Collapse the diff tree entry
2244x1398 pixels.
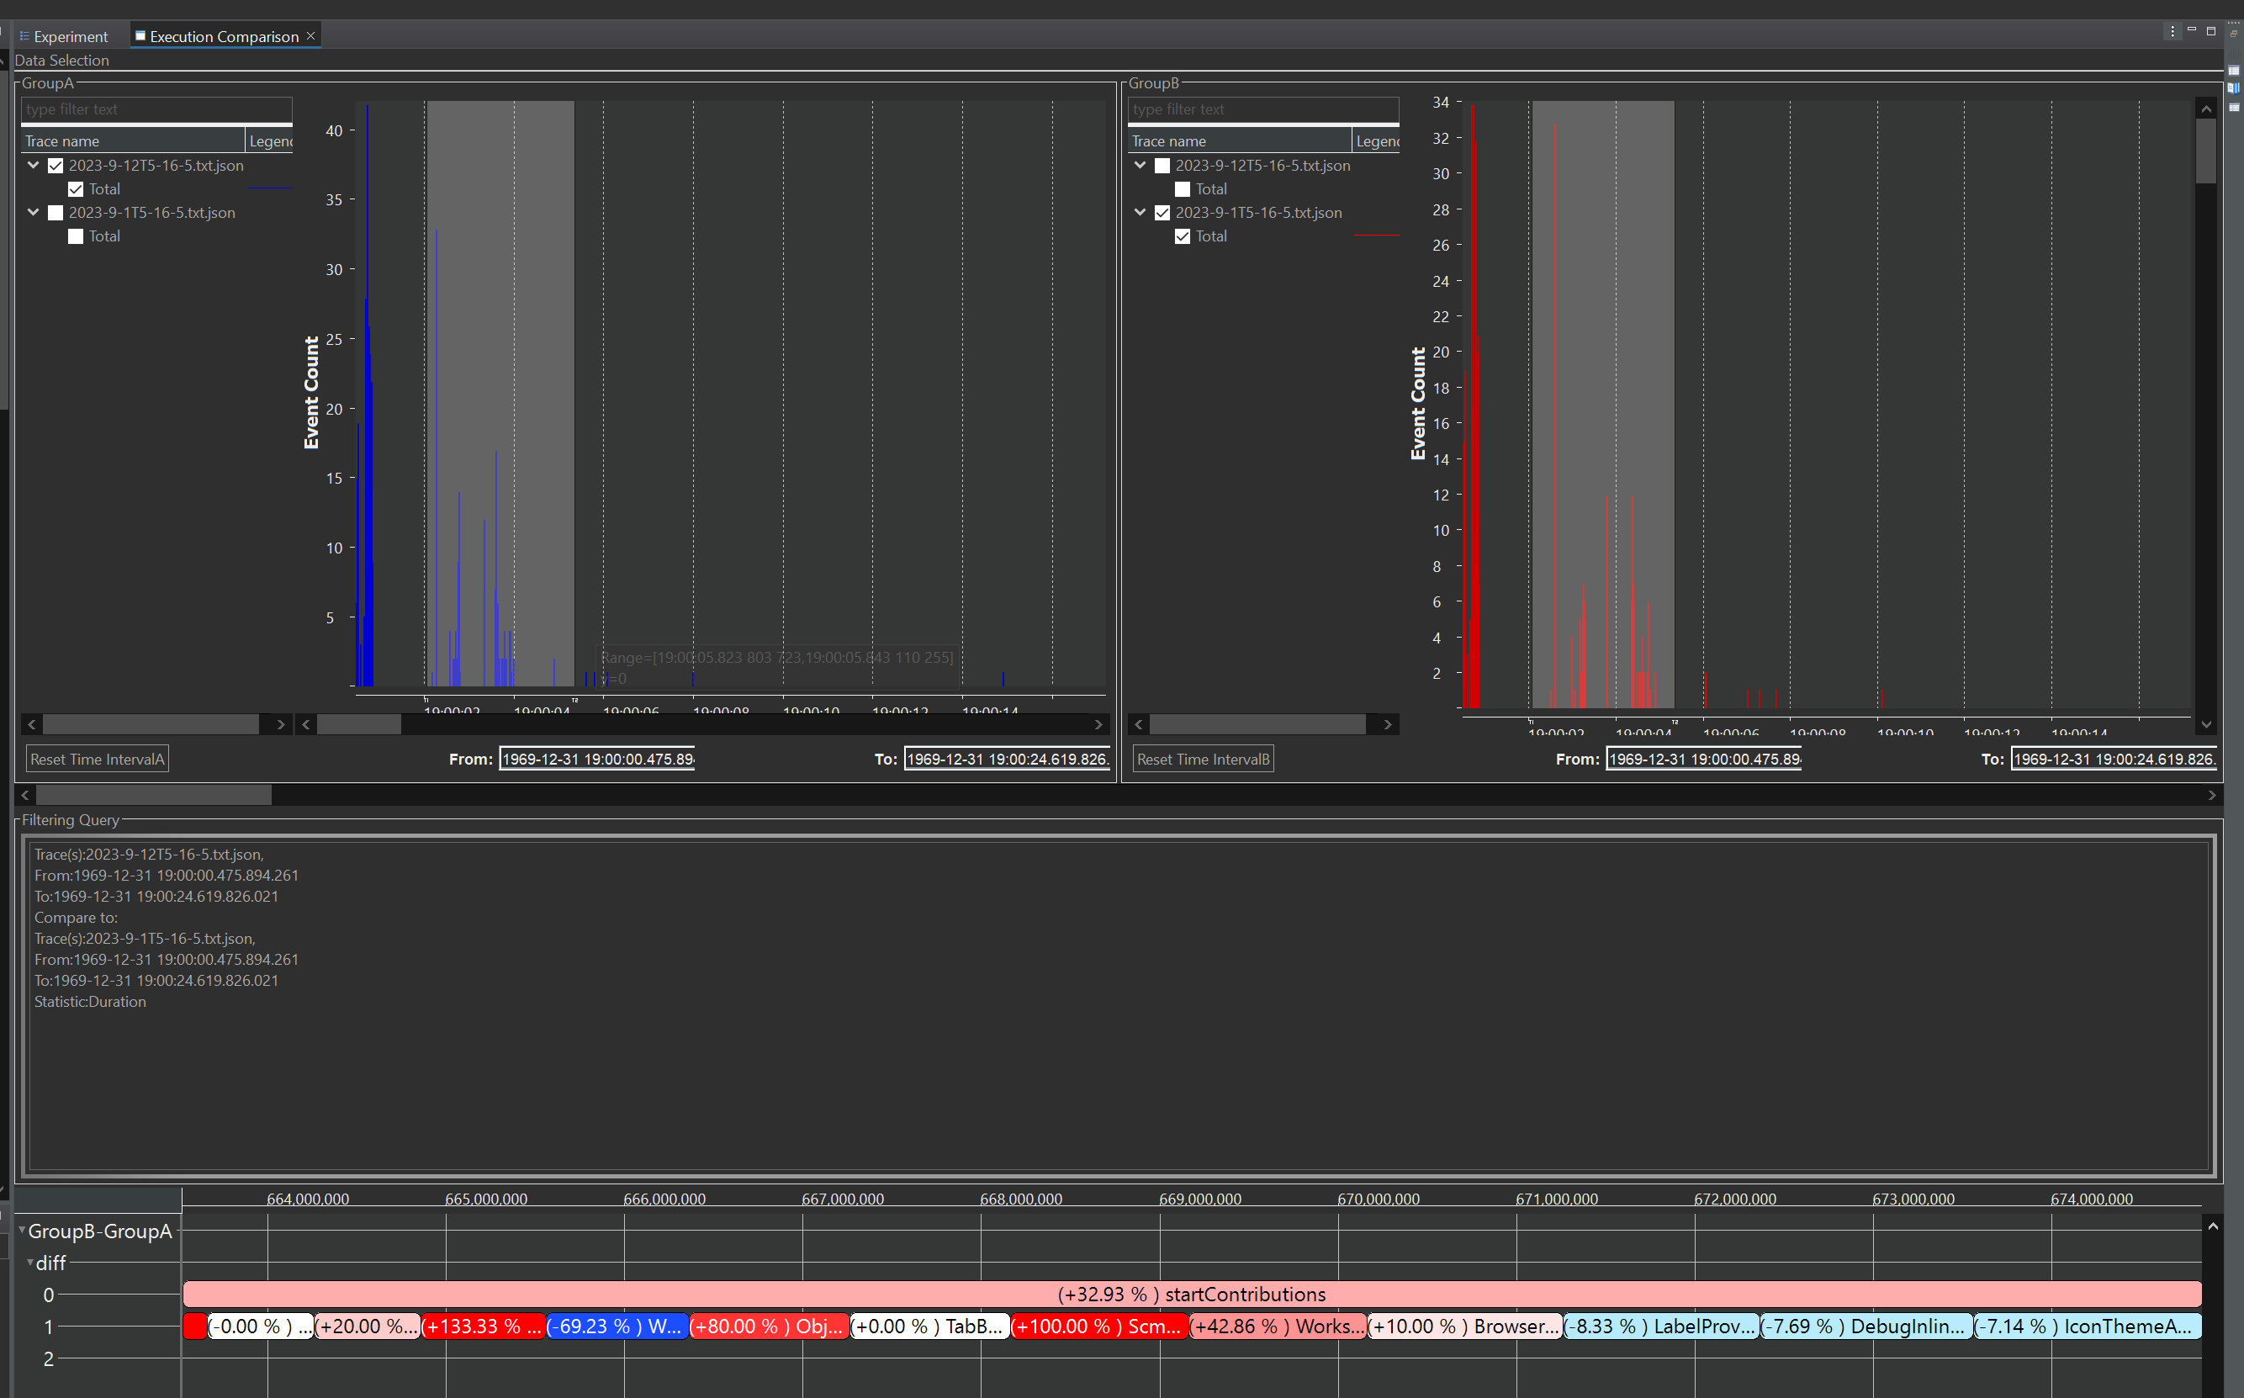coord(30,1262)
